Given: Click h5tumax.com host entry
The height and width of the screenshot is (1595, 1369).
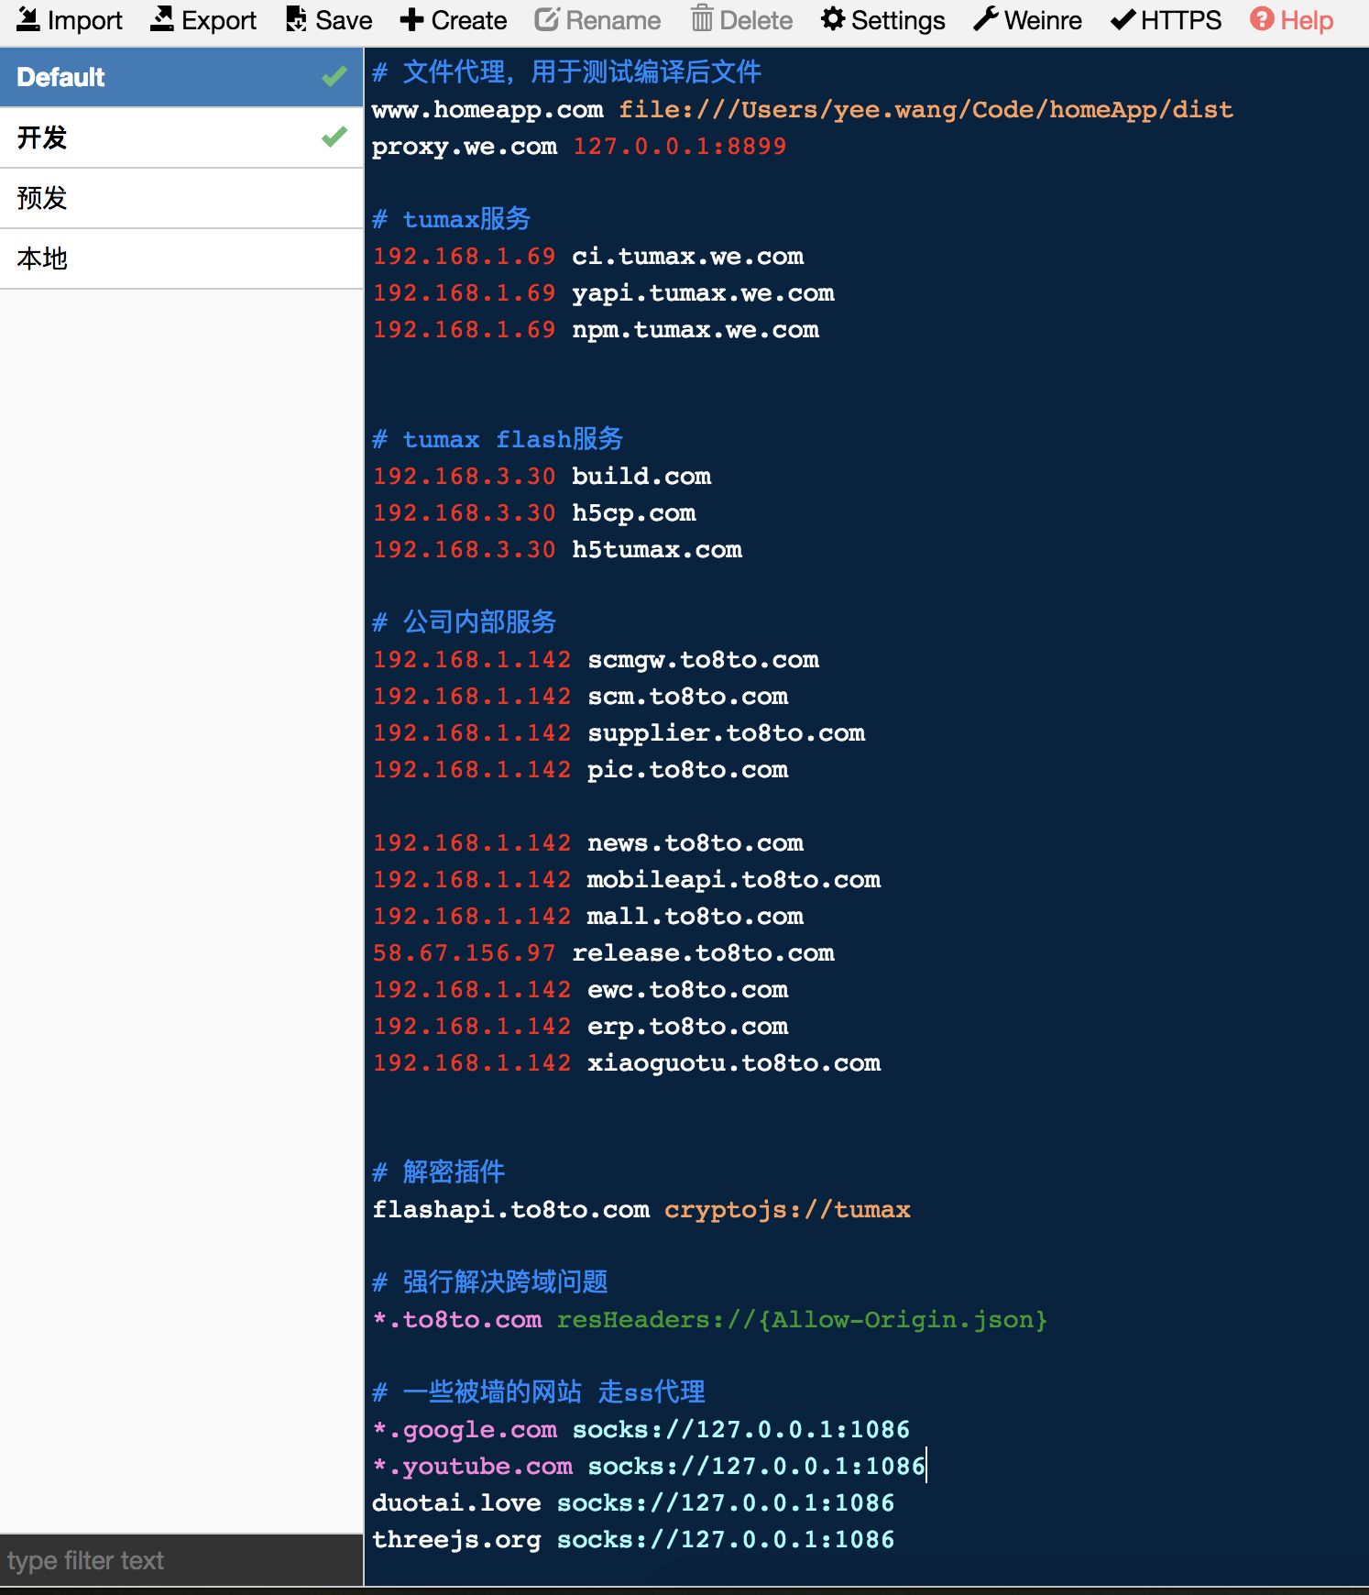Looking at the screenshot, I should (657, 549).
